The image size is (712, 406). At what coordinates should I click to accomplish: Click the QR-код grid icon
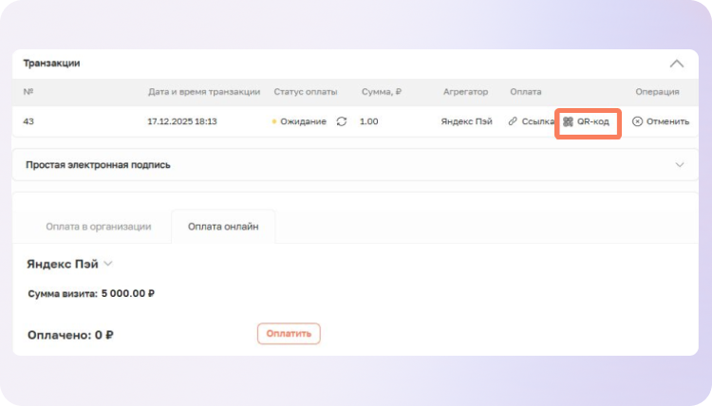568,121
